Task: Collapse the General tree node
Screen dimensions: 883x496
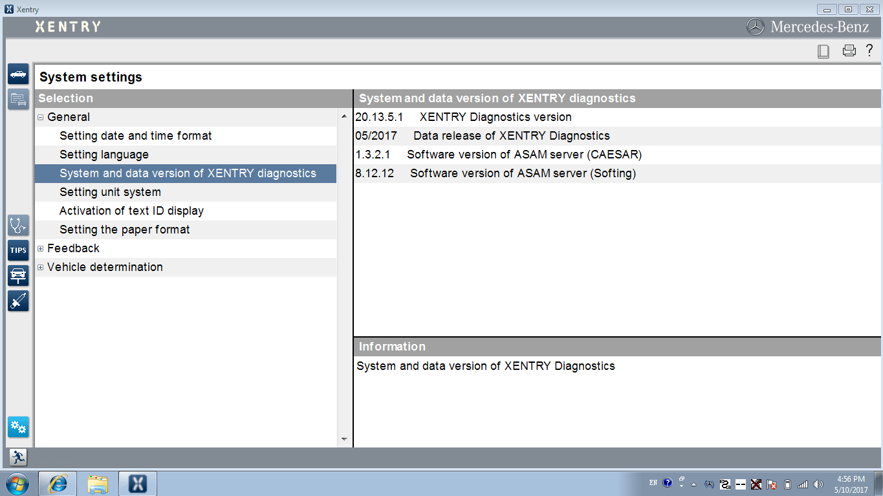Action: click(40, 117)
